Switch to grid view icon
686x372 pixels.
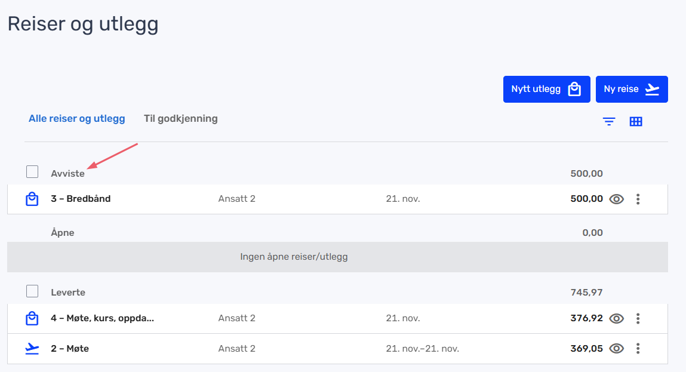click(636, 122)
